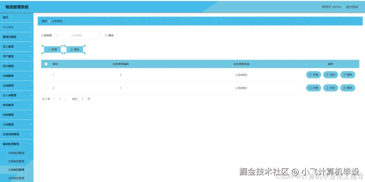Click 删除 for the 公告类型1 row
The width and height of the screenshot is (365, 182).
click(348, 88)
